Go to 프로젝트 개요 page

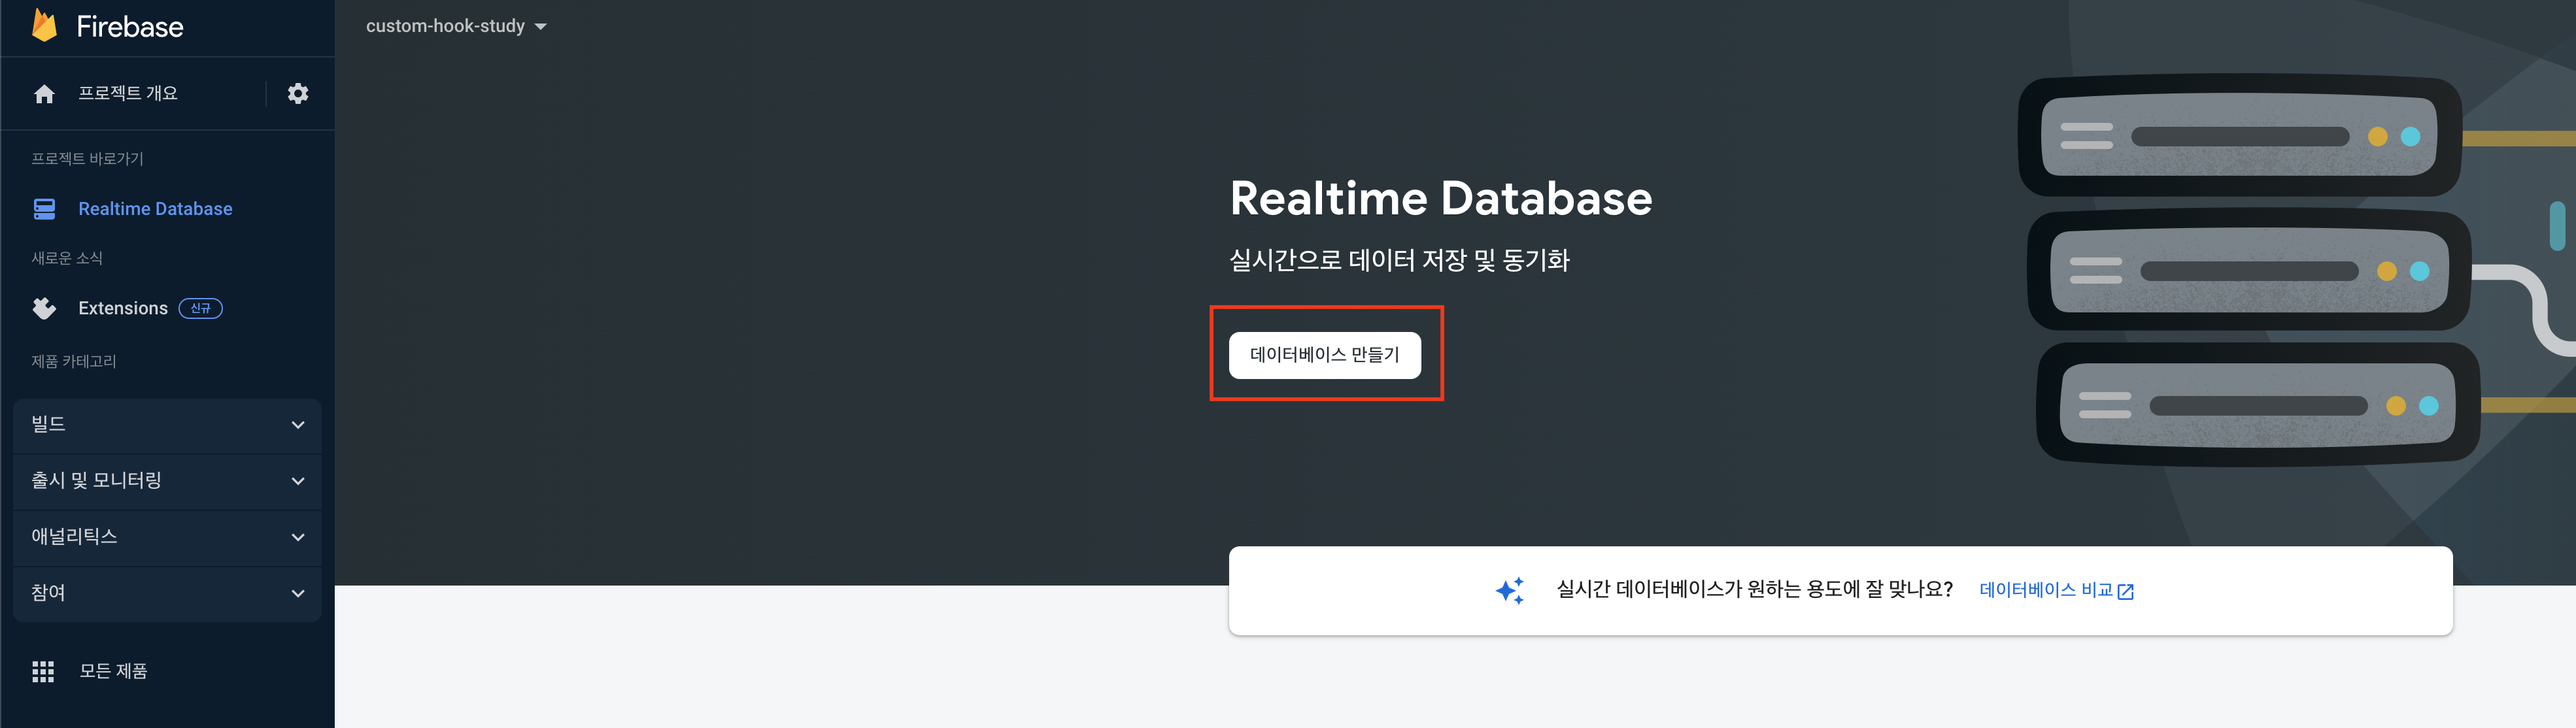pyautogui.click(x=128, y=94)
